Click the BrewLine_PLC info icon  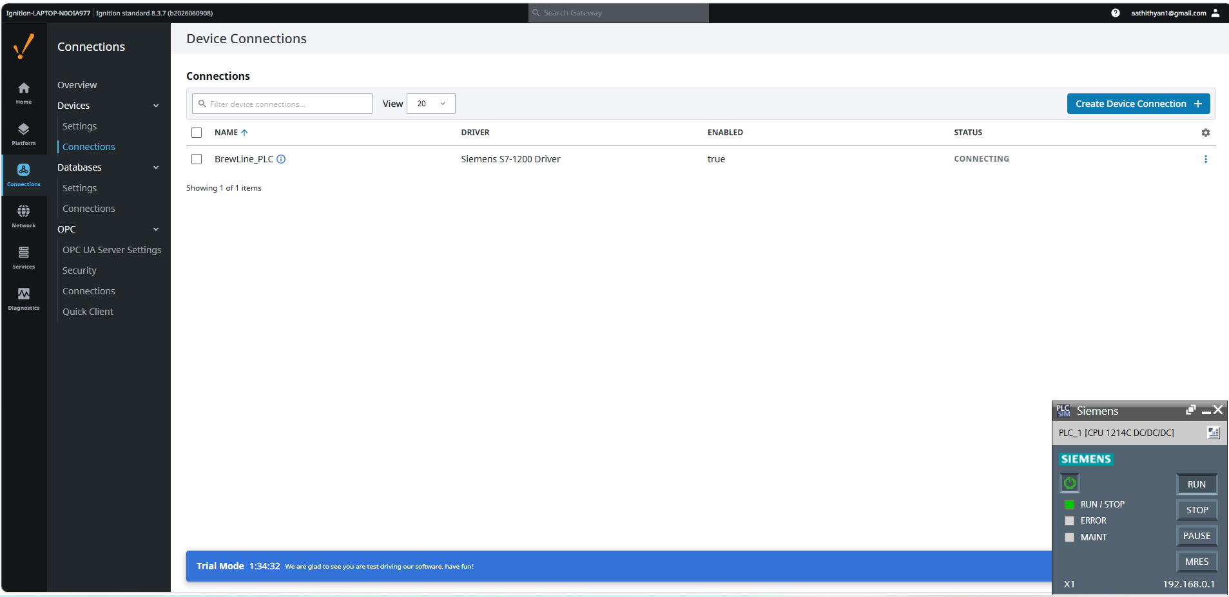point(281,159)
